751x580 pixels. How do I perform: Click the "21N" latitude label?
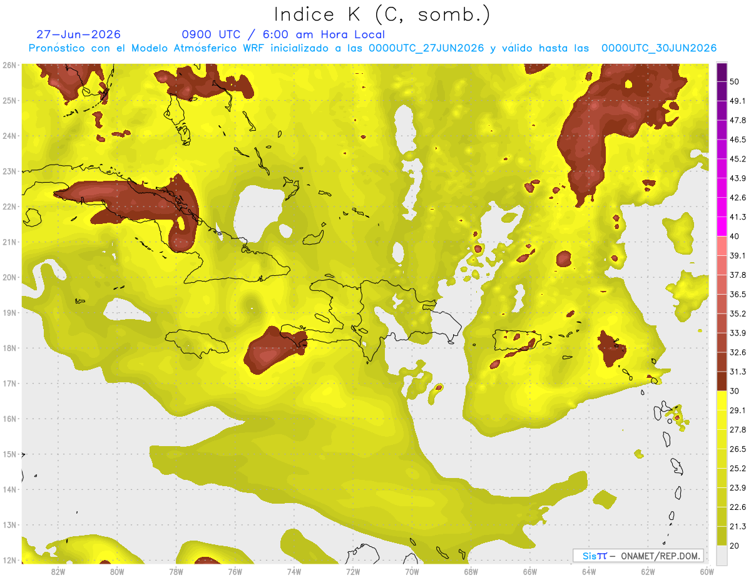tap(9, 242)
